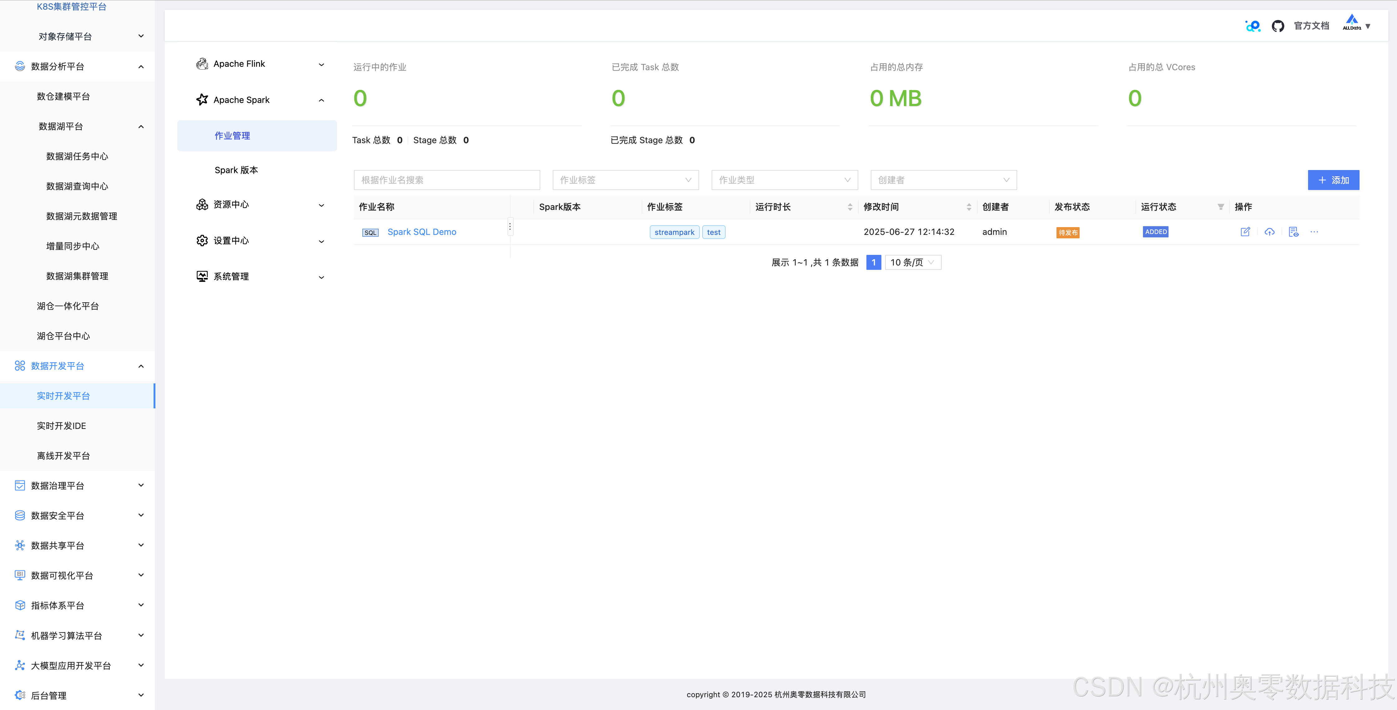Open the Spark SQL Demo job link
The width and height of the screenshot is (1397, 710).
(x=422, y=232)
